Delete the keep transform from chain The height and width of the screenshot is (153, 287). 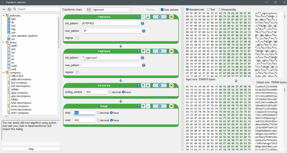pos(171,106)
